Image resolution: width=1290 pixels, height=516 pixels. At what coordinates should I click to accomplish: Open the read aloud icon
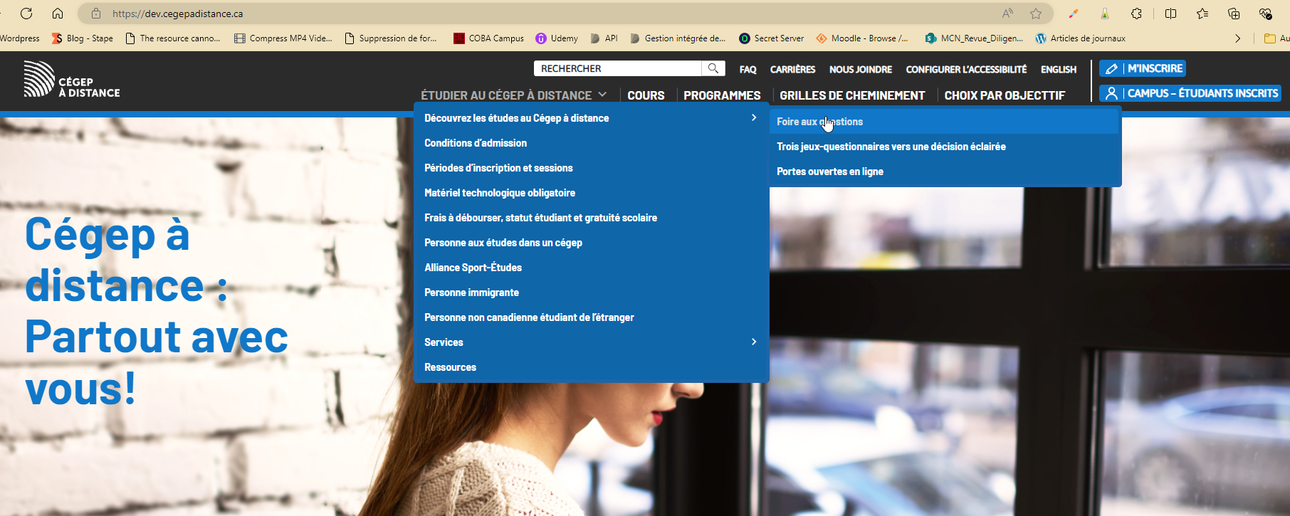tap(1007, 14)
